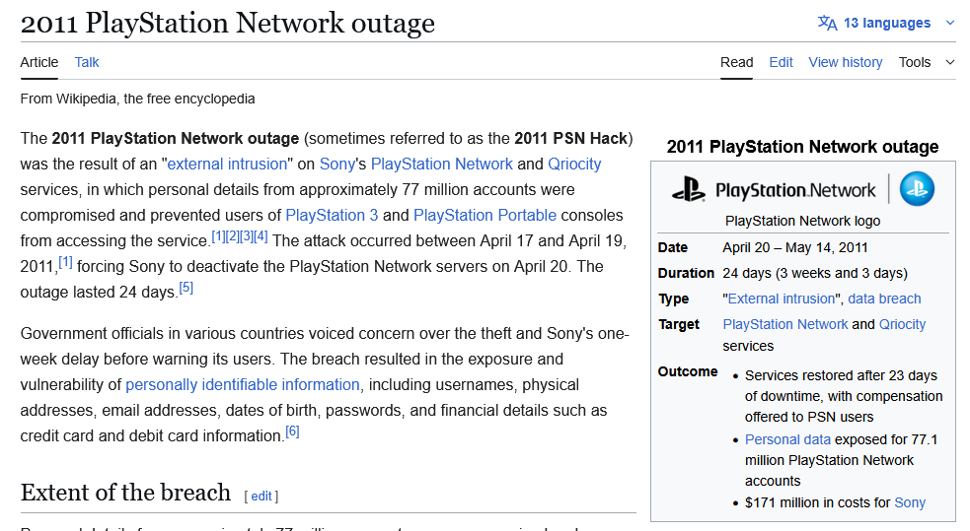Select the Read tab
The image size is (970, 531).
(736, 62)
